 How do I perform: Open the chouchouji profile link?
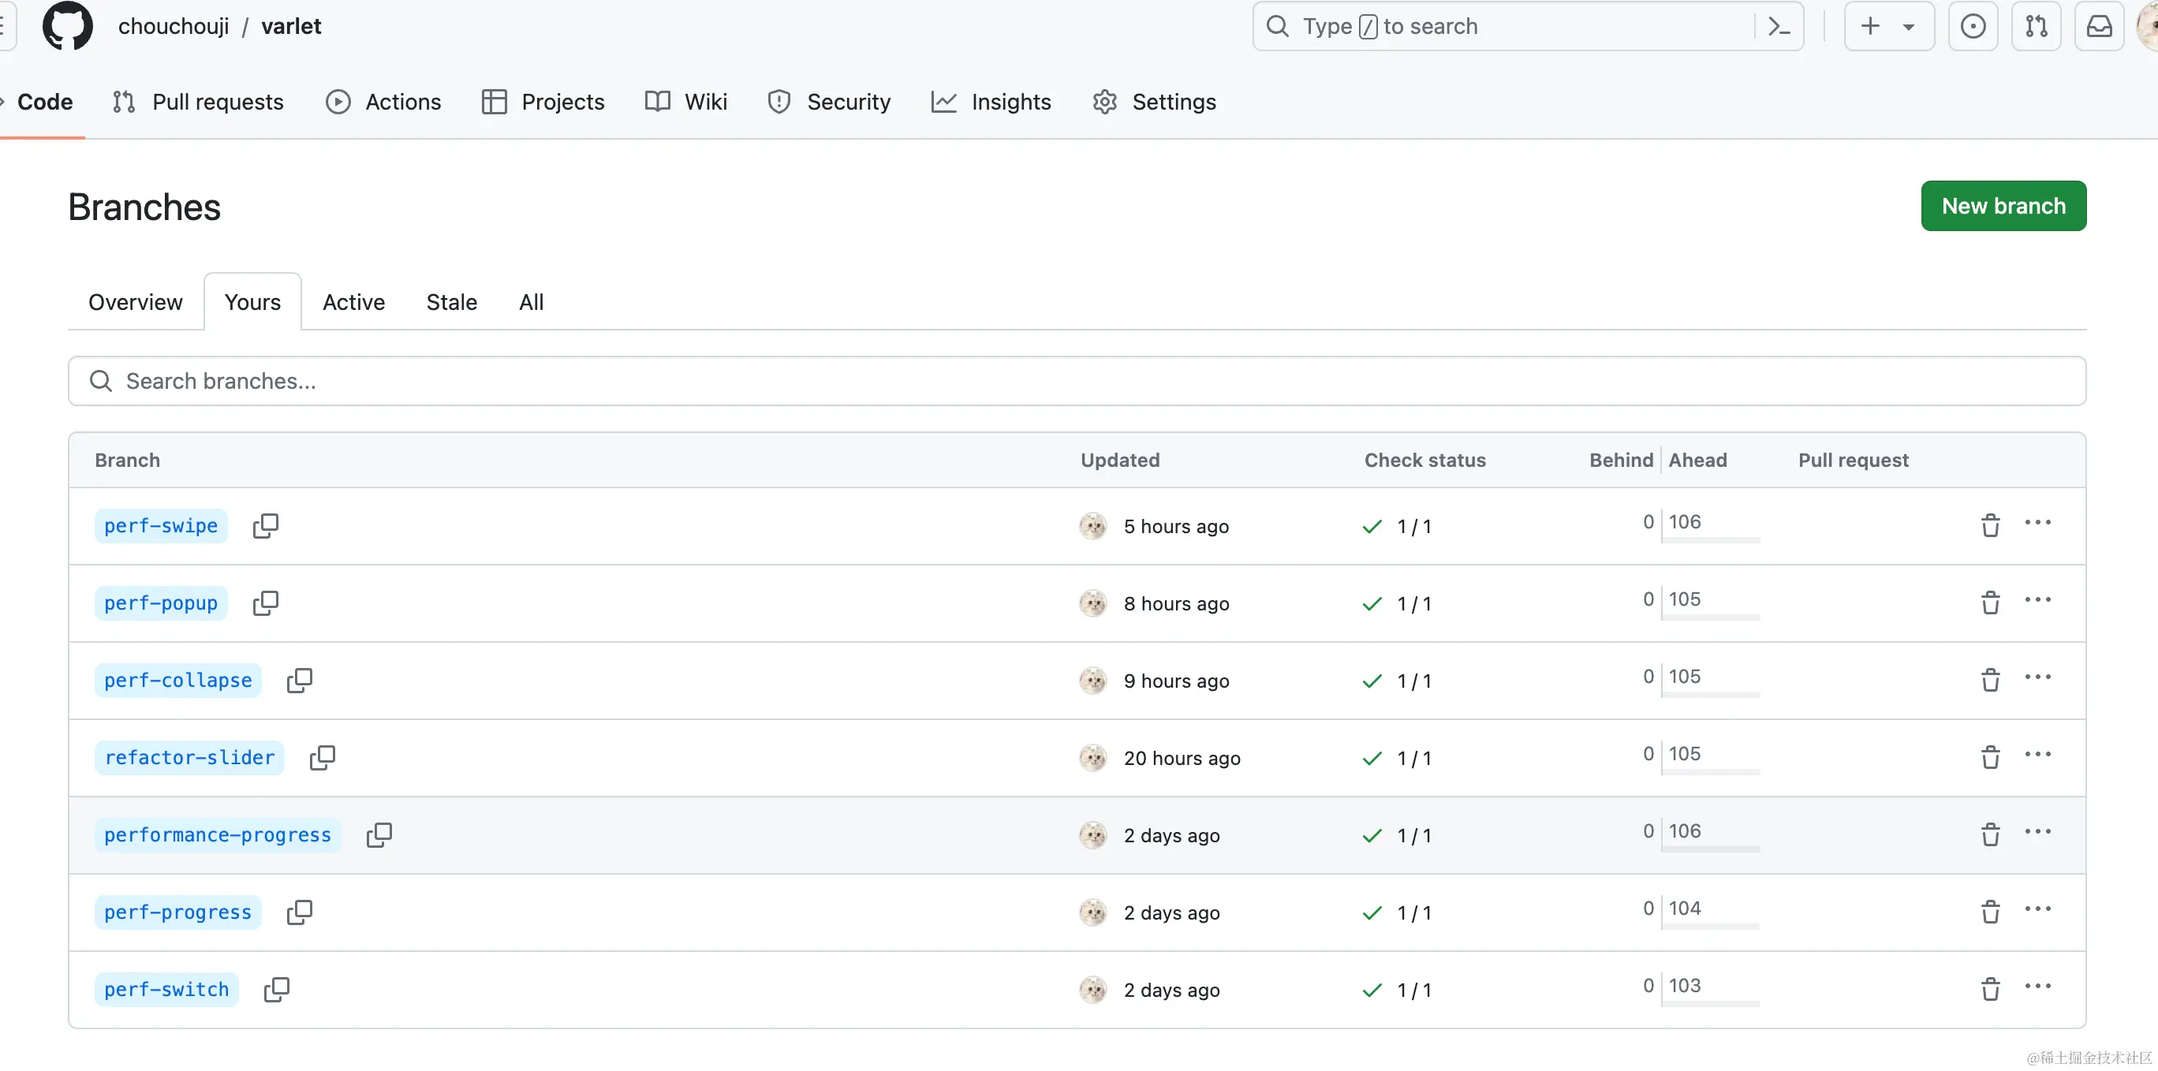[174, 27]
